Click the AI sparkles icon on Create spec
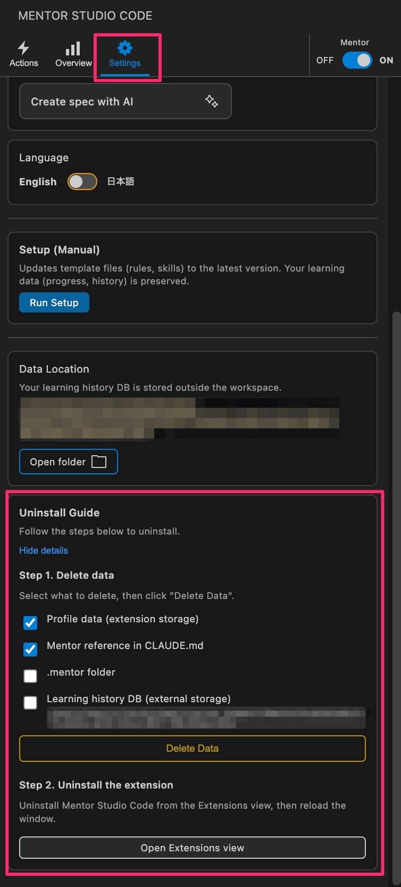The image size is (401, 887). click(x=212, y=101)
